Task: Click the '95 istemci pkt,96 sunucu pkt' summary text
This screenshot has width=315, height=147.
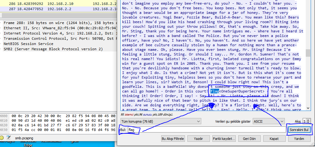Action: point(147,115)
